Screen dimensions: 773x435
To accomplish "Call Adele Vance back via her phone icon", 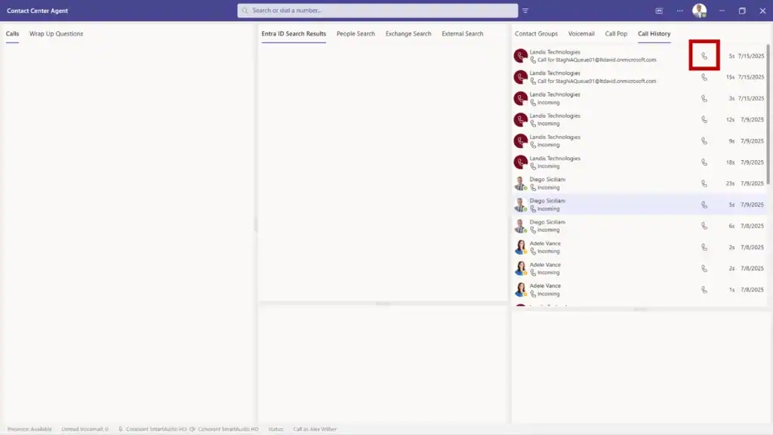I will coord(705,246).
